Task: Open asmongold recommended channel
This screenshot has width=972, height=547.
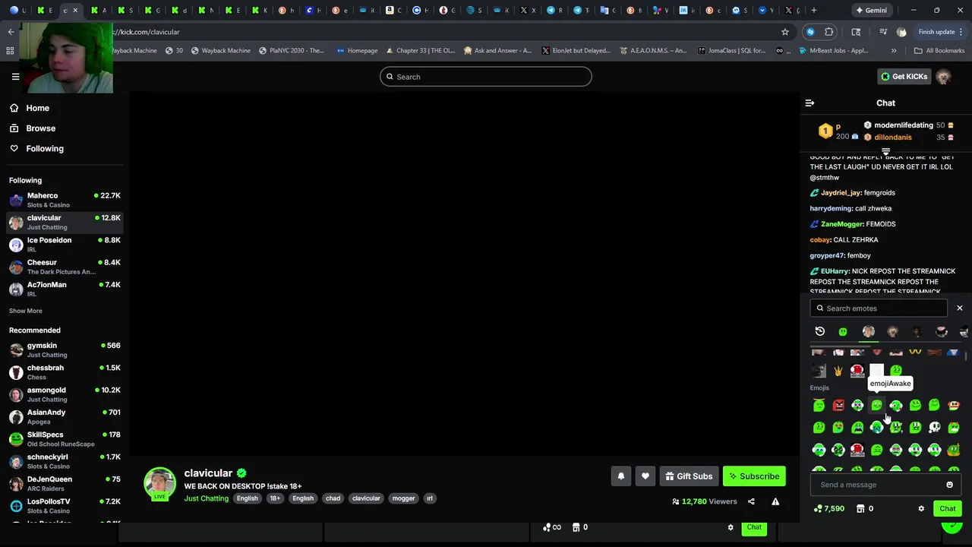Action: pos(65,394)
